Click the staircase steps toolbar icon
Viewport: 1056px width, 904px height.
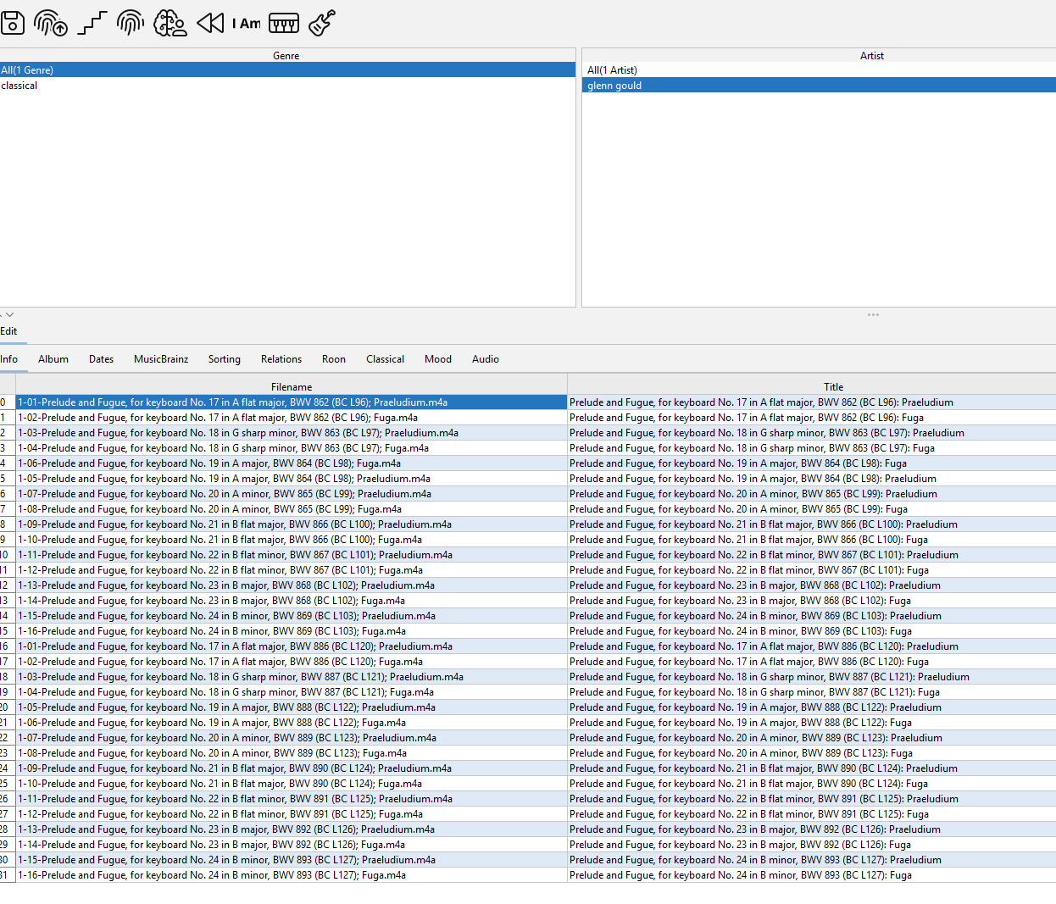tap(92, 23)
